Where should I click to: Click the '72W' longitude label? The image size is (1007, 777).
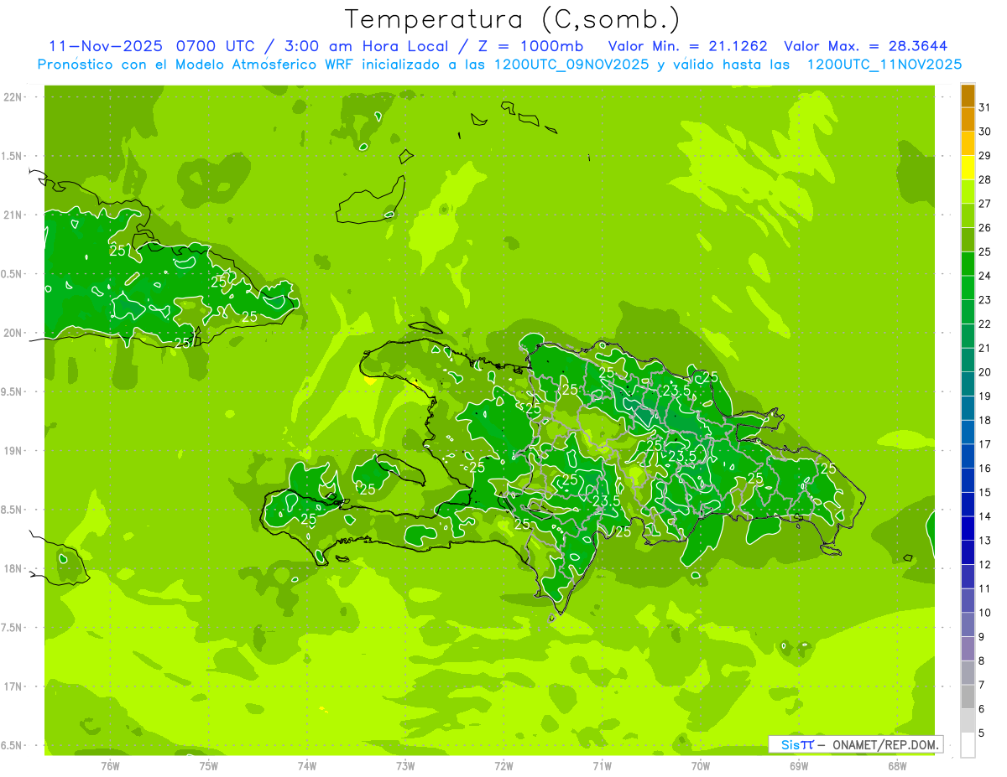(x=504, y=765)
